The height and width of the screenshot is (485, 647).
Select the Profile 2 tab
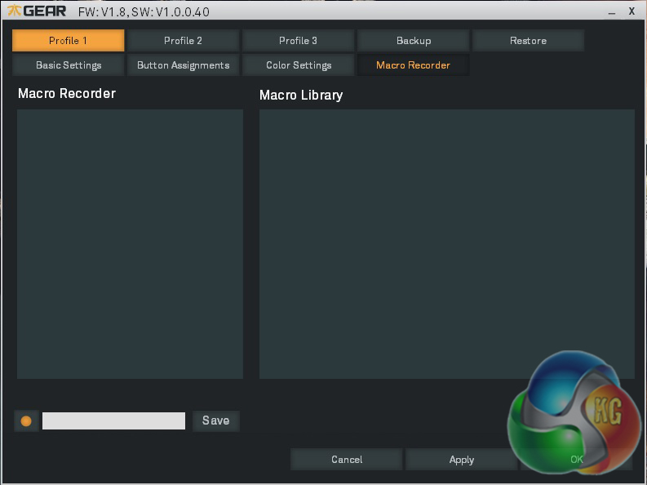pos(184,41)
